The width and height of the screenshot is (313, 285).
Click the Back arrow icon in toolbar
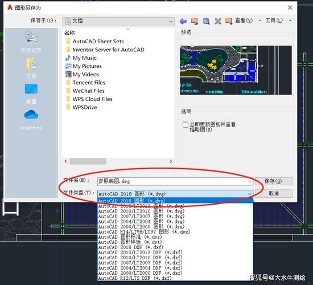[x=183, y=21]
